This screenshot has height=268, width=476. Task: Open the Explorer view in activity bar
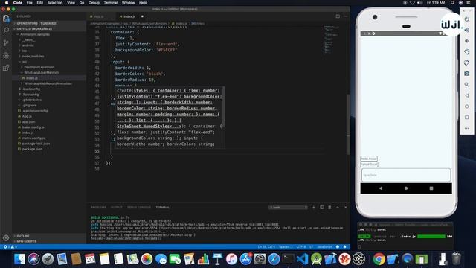pyautogui.click(x=6, y=19)
